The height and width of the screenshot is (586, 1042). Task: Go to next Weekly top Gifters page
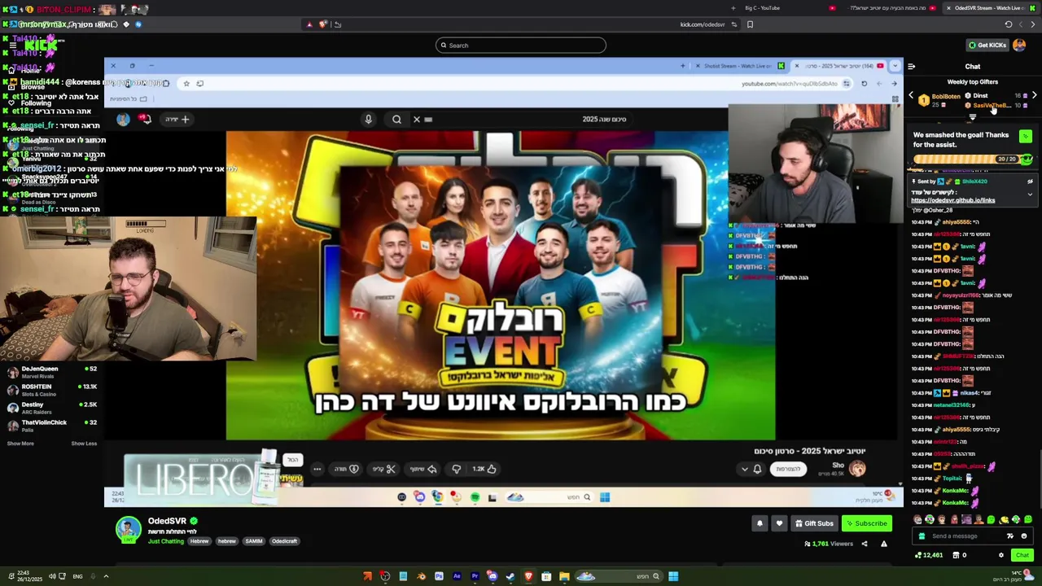click(x=1034, y=96)
